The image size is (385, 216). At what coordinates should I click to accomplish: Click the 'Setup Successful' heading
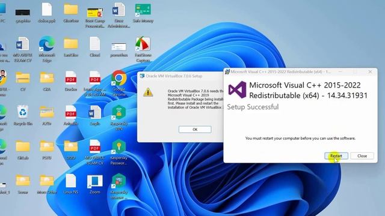253,107
